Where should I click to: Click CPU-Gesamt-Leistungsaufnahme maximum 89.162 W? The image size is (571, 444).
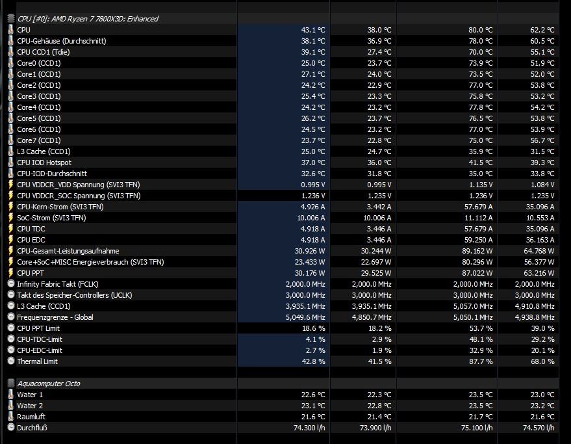pyautogui.click(x=477, y=251)
